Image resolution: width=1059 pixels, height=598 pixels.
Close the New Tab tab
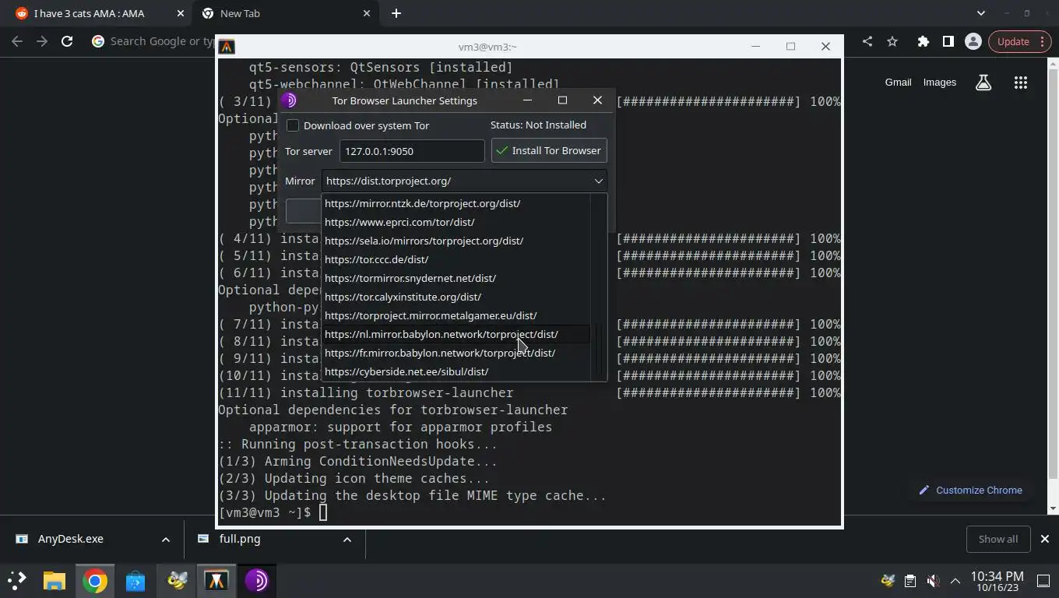[x=367, y=13]
